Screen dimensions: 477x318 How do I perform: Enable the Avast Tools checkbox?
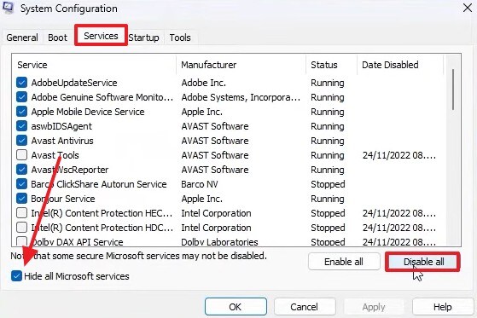point(21,155)
